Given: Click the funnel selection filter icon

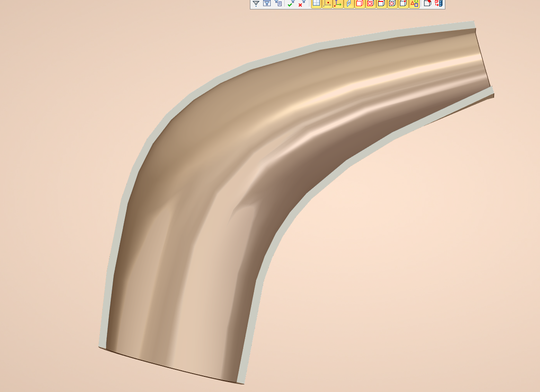Looking at the screenshot, I should tap(256, 3).
